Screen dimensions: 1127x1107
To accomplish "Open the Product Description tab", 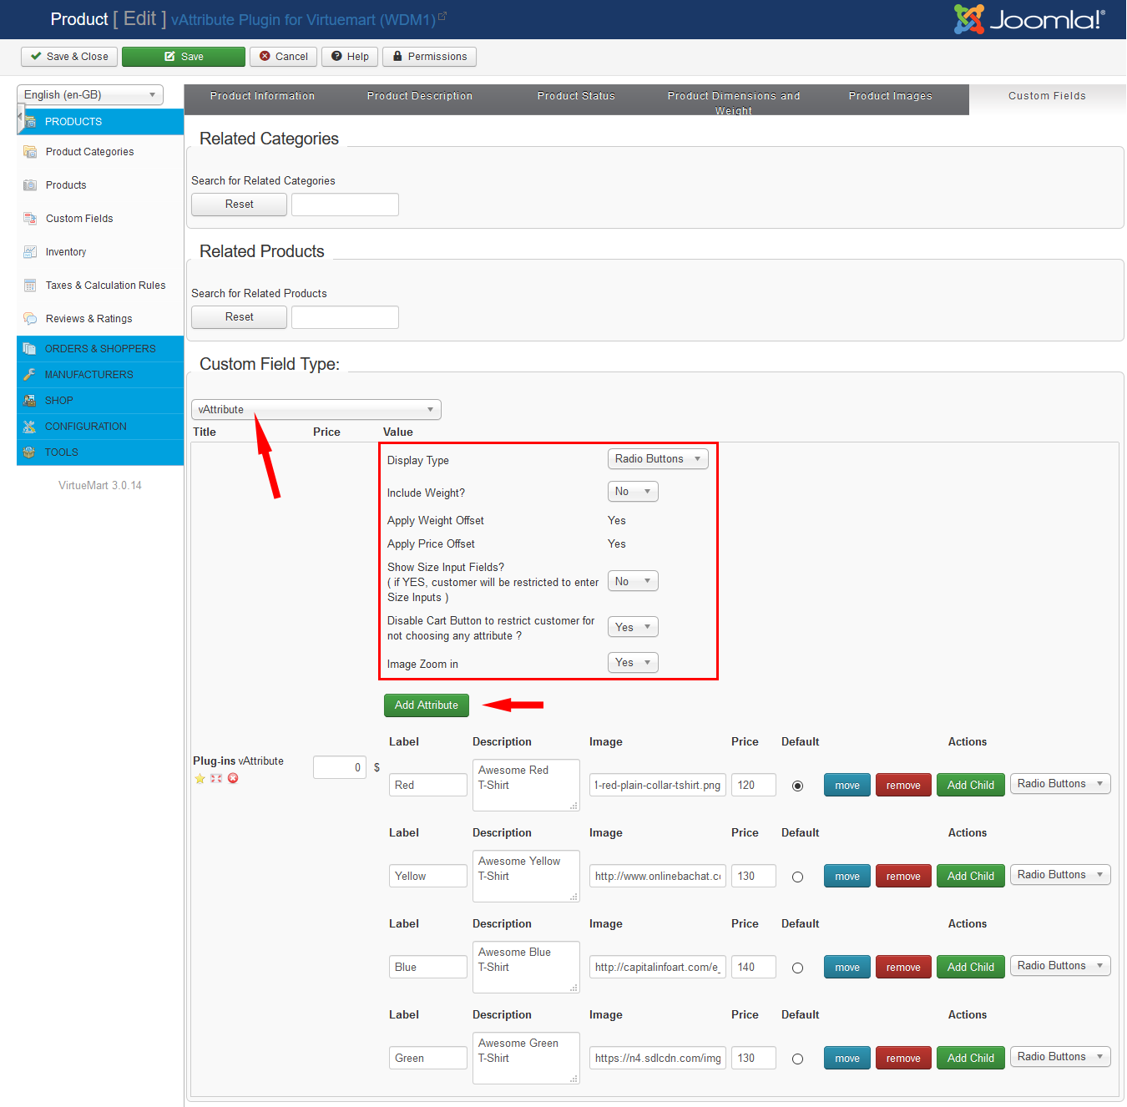I will point(419,96).
